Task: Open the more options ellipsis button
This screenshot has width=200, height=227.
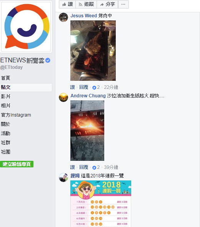Action: tap(123, 4)
